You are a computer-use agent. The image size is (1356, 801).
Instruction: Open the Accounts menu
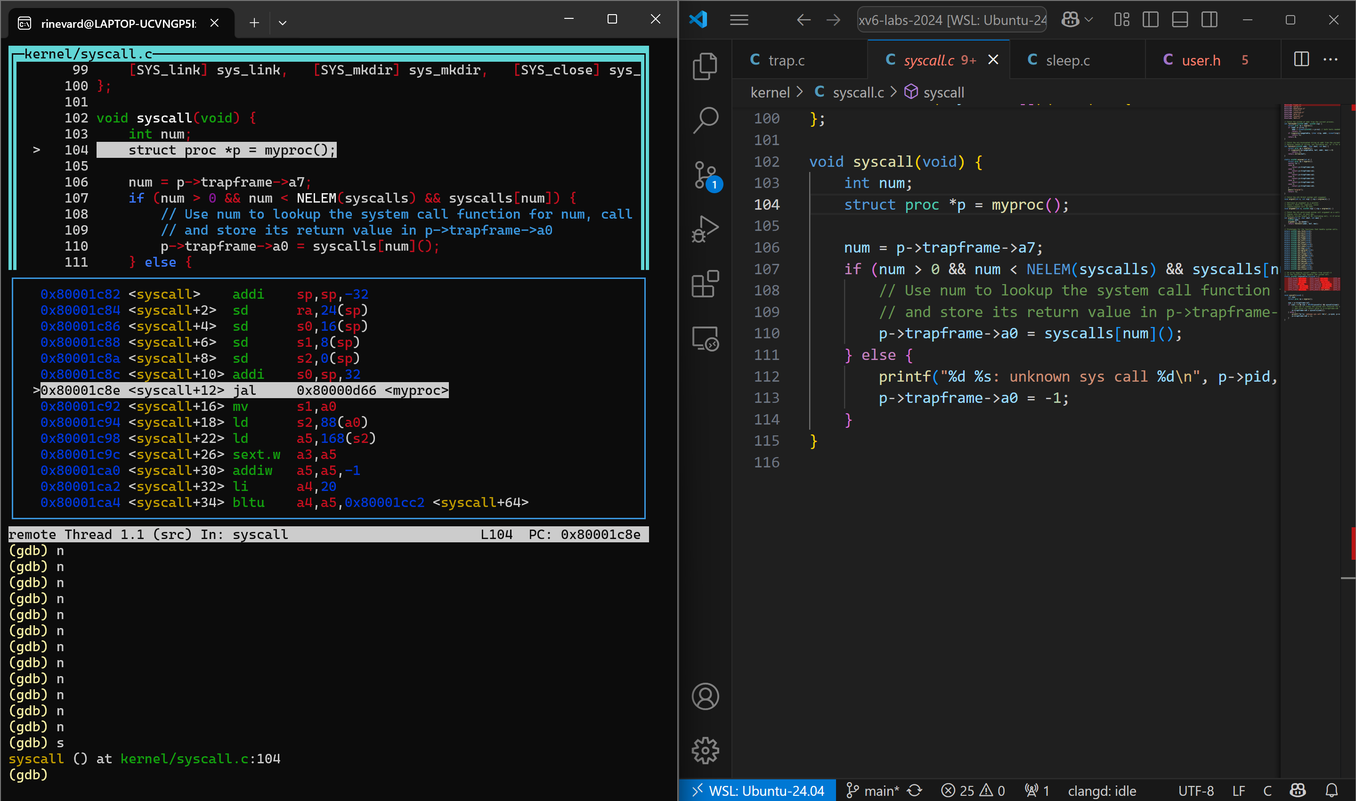(705, 696)
